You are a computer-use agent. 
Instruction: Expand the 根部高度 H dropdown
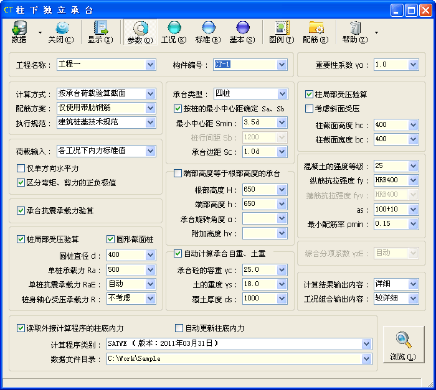coord(282,190)
